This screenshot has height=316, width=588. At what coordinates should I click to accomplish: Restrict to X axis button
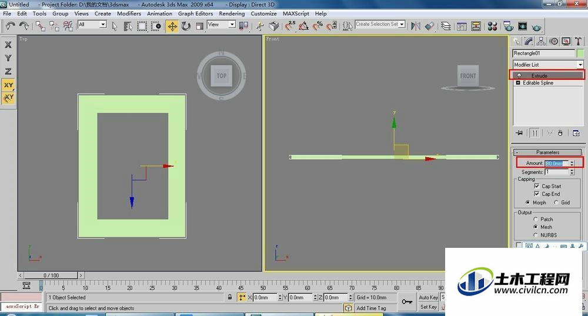pyautogui.click(x=8, y=45)
